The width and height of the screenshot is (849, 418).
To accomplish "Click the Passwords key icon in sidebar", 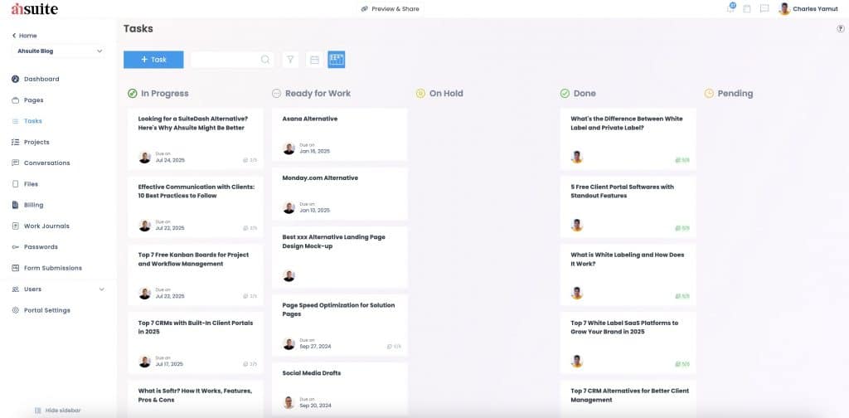I will 16,247.
